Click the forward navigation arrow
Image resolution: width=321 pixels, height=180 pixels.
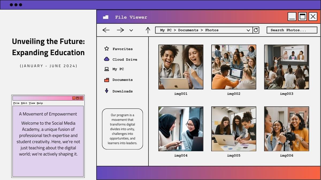(120, 30)
